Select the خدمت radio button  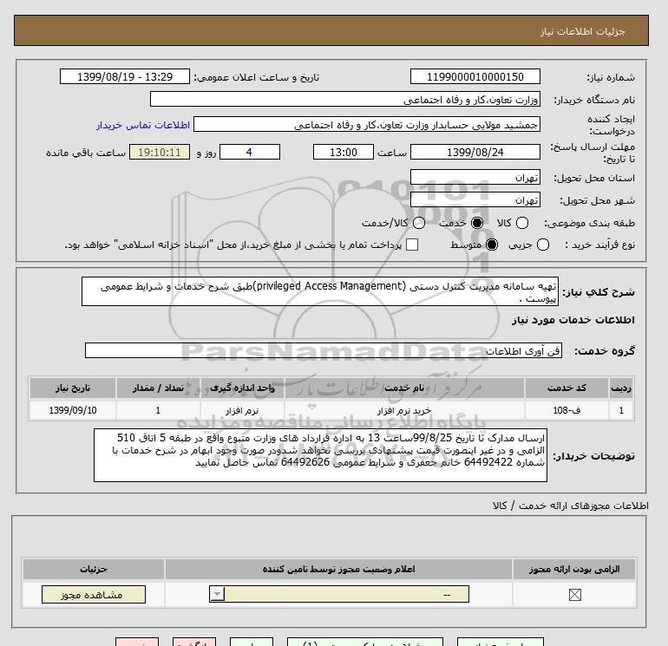[477, 223]
